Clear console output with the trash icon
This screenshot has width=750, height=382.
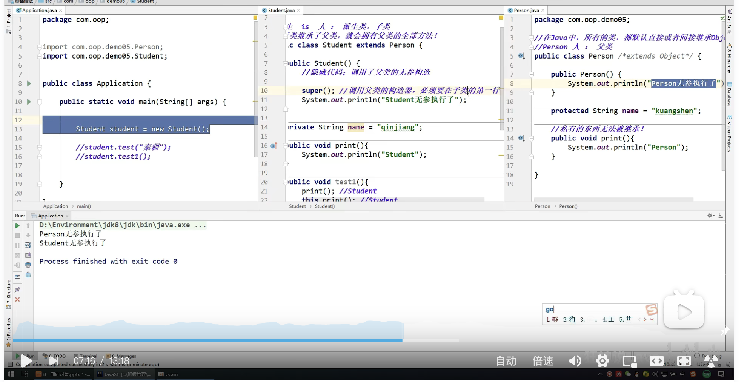tap(28, 275)
